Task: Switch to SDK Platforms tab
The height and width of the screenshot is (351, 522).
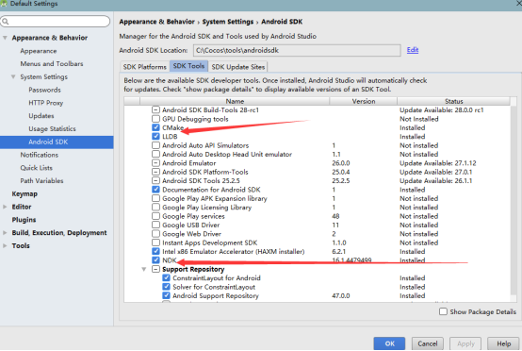Action: pyautogui.click(x=144, y=67)
